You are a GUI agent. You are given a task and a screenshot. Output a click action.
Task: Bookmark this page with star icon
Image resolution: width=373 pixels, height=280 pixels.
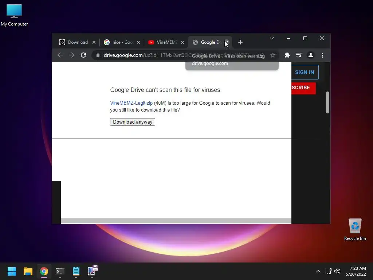(x=273, y=55)
